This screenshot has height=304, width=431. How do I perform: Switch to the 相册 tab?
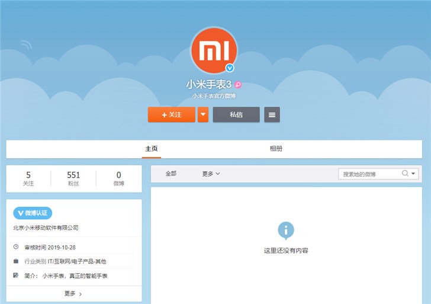[x=276, y=149]
